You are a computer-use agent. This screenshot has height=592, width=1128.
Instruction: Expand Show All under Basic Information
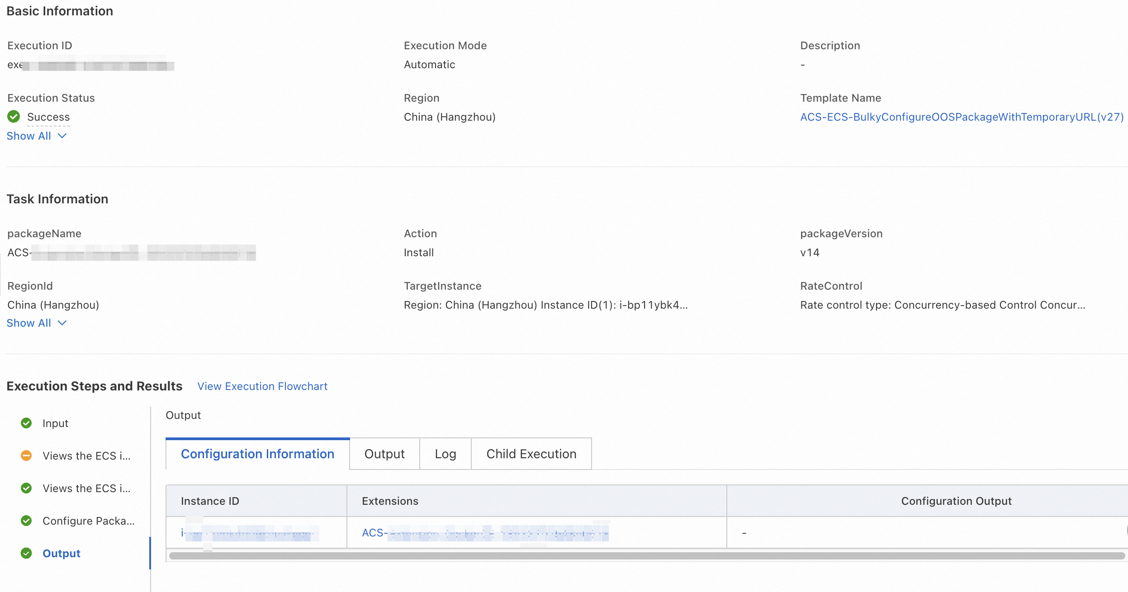coord(37,136)
